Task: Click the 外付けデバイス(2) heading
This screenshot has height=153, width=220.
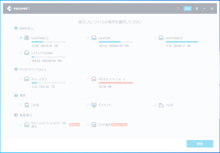Action: point(31,69)
